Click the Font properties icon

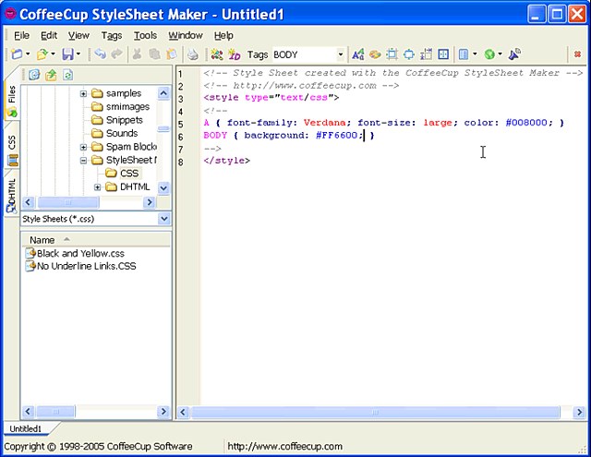point(357,54)
